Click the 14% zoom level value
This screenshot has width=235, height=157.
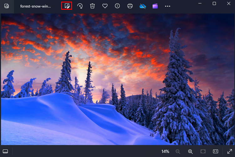point(165,151)
